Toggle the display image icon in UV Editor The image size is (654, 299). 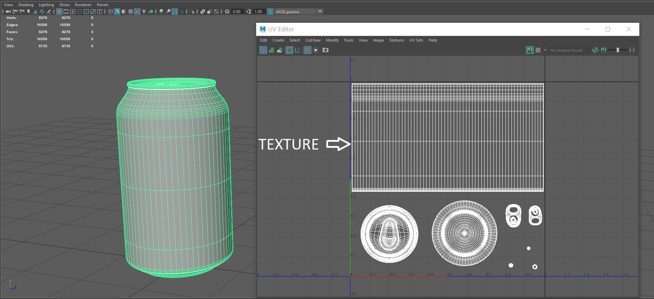530,50
